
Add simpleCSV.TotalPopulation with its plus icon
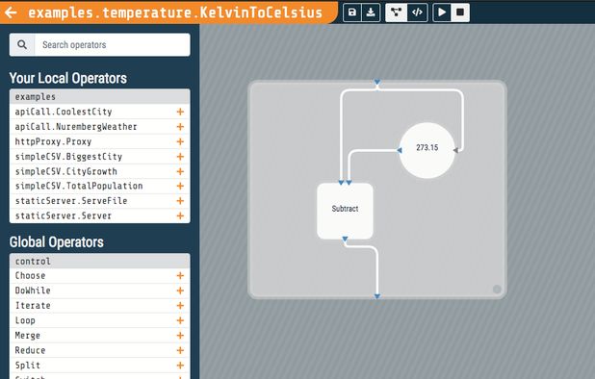(x=180, y=186)
